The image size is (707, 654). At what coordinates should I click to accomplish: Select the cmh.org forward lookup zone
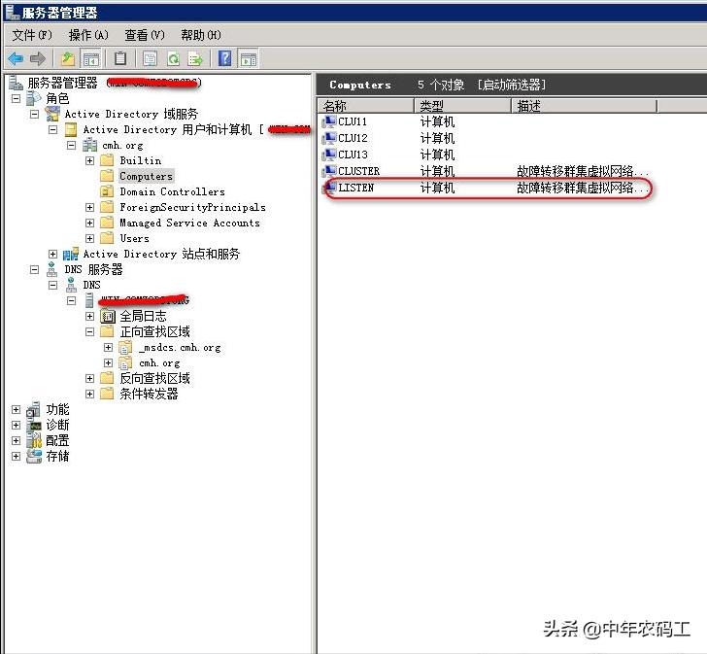pyautogui.click(x=159, y=362)
